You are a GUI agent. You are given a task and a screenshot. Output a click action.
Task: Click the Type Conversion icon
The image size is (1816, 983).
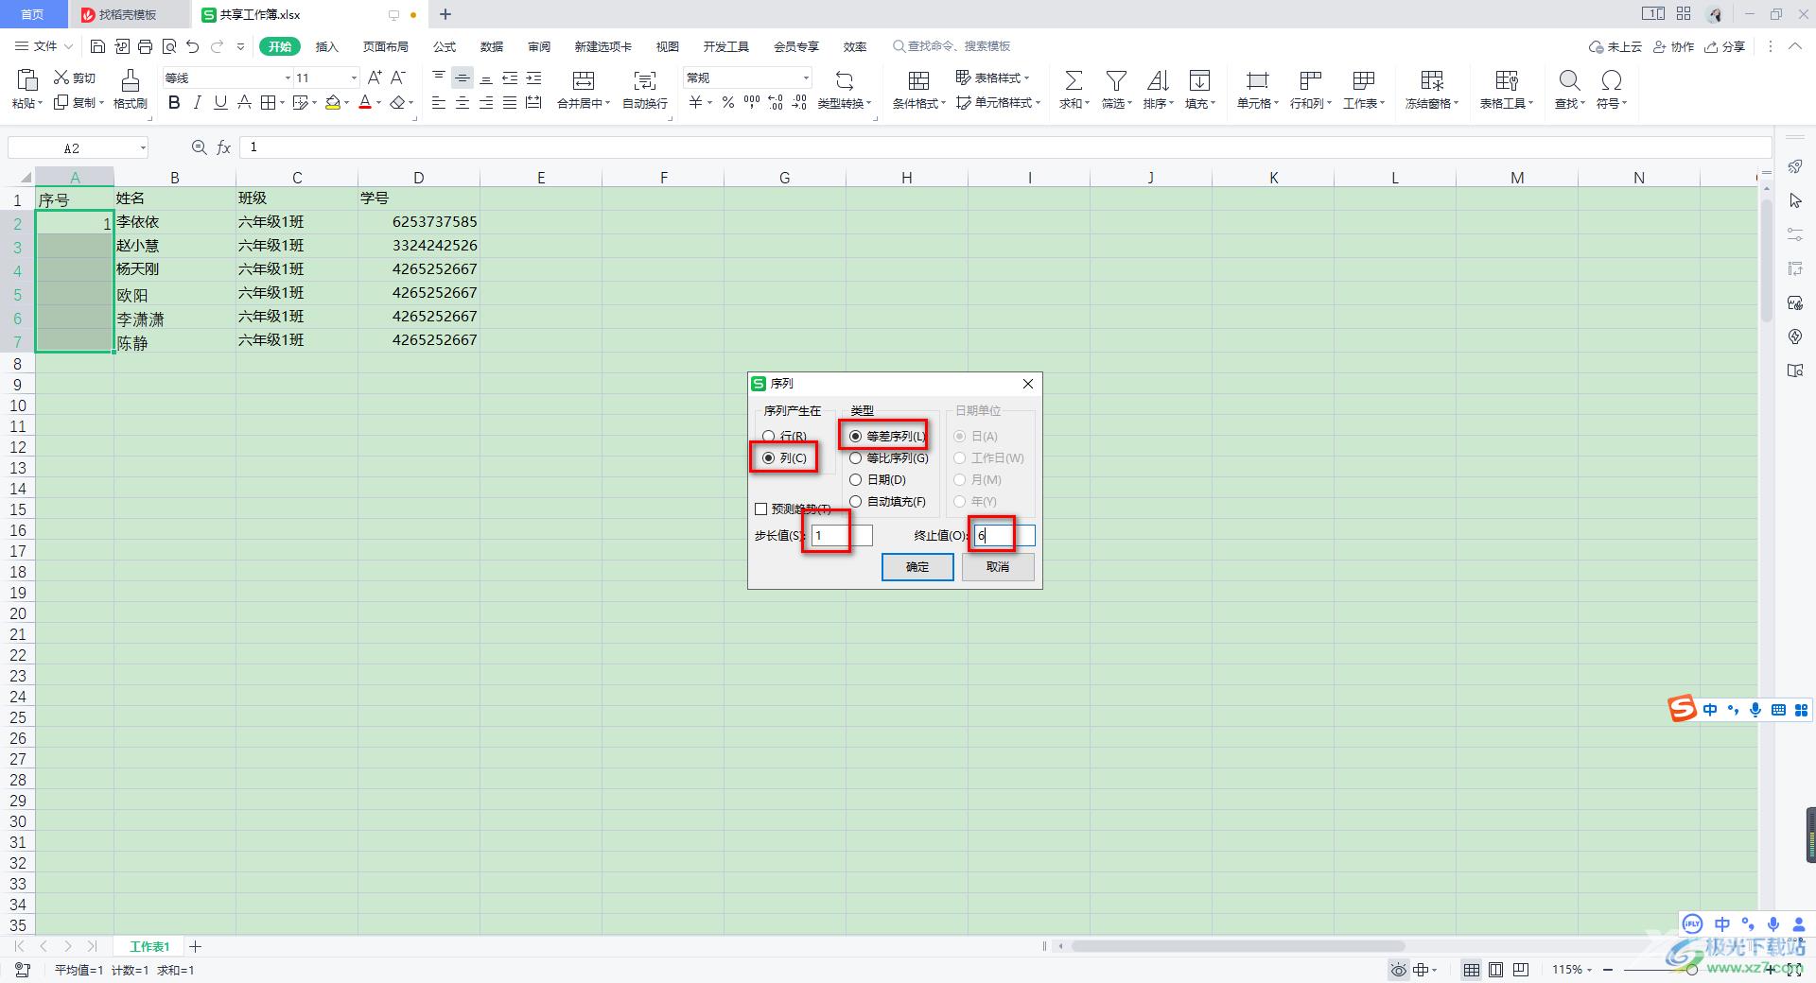[845, 80]
